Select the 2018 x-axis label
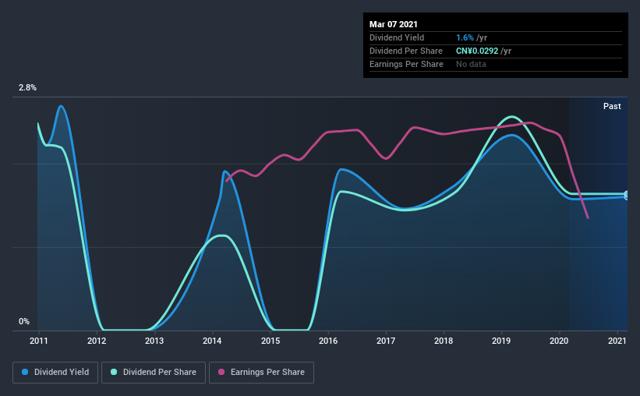The height and width of the screenshot is (396, 640). pyautogui.click(x=444, y=341)
